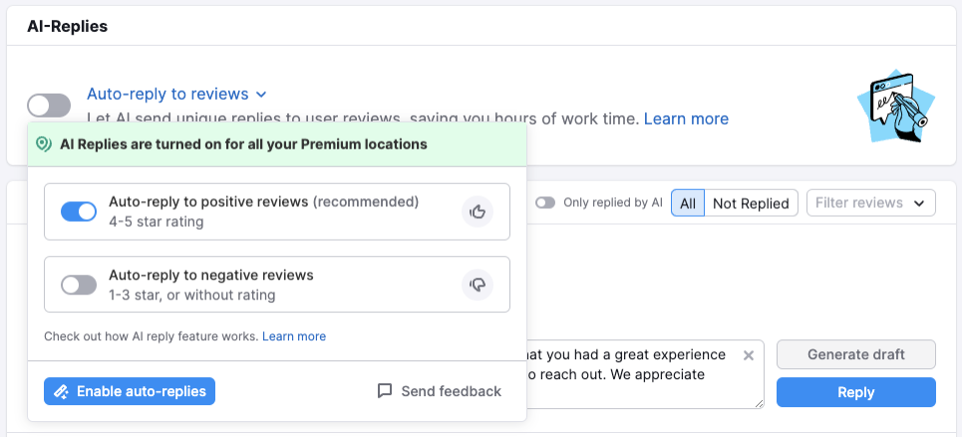Open Learn more link in the header description
The height and width of the screenshot is (437, 962).
coord(686,118)
